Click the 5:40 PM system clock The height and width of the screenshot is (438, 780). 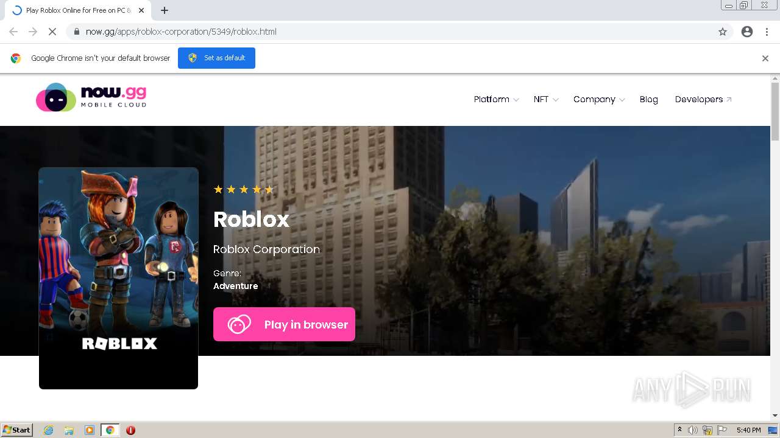[748, 430]
